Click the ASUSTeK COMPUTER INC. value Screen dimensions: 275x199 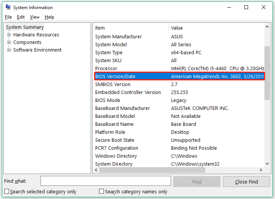click(200, 108)
